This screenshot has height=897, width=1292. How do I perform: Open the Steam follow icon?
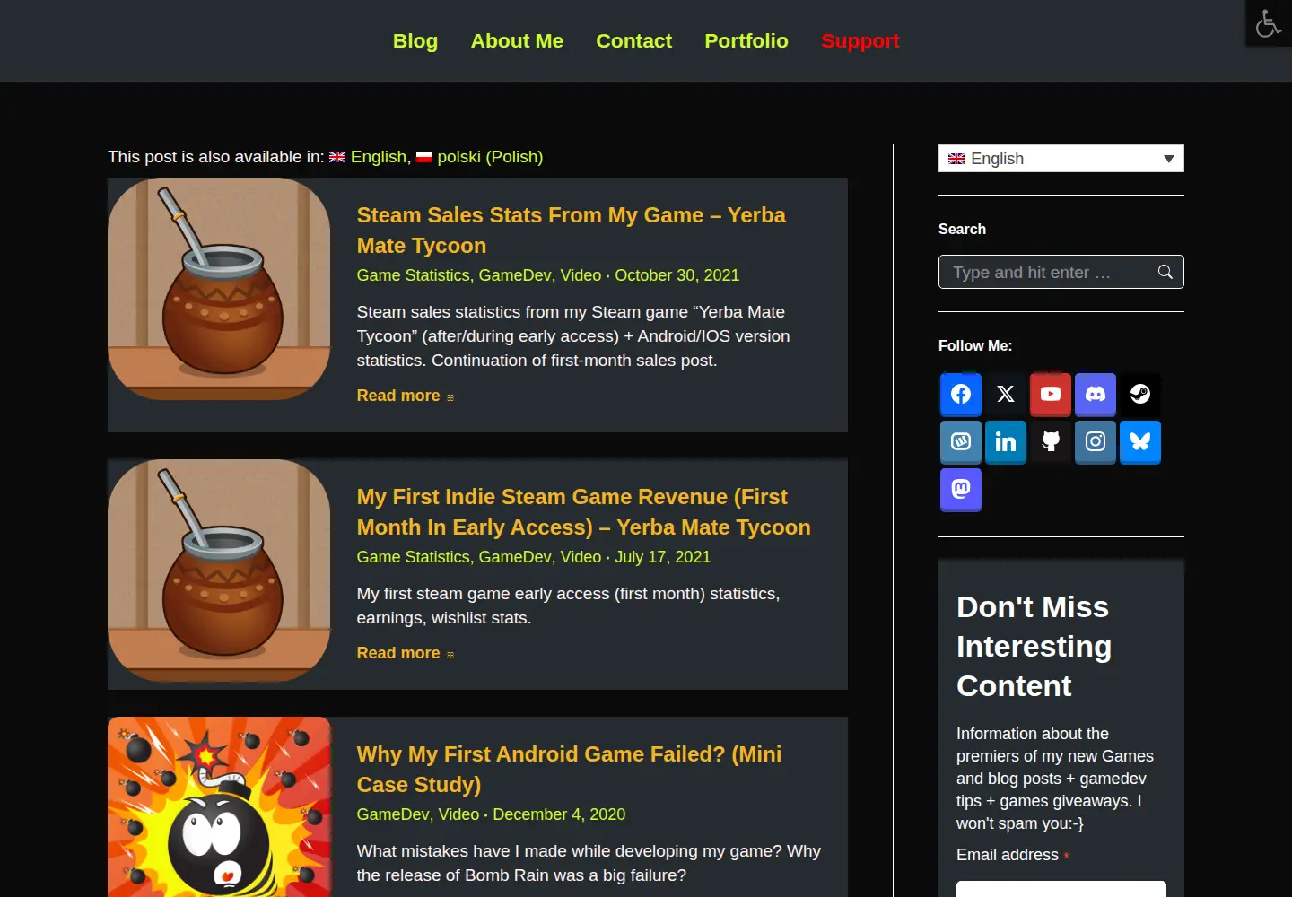[x=1140, y=394]
